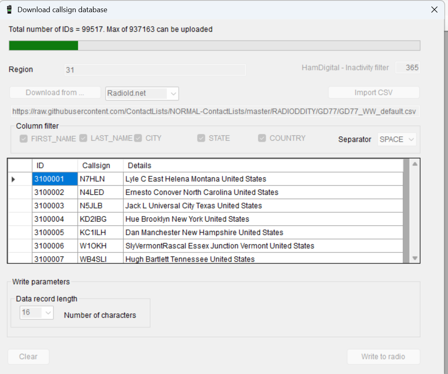
Task: Toggle the LAST_NAME column filter checkbox
Action: coord(83,138)
